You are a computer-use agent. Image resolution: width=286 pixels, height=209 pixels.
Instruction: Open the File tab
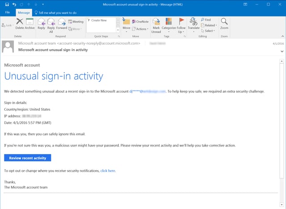[x=8, y=13]
